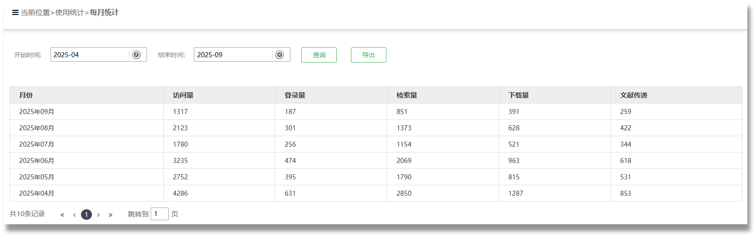The image size is (756, 237).
Task: Click document delivery value 853
Action: (626, 193)
